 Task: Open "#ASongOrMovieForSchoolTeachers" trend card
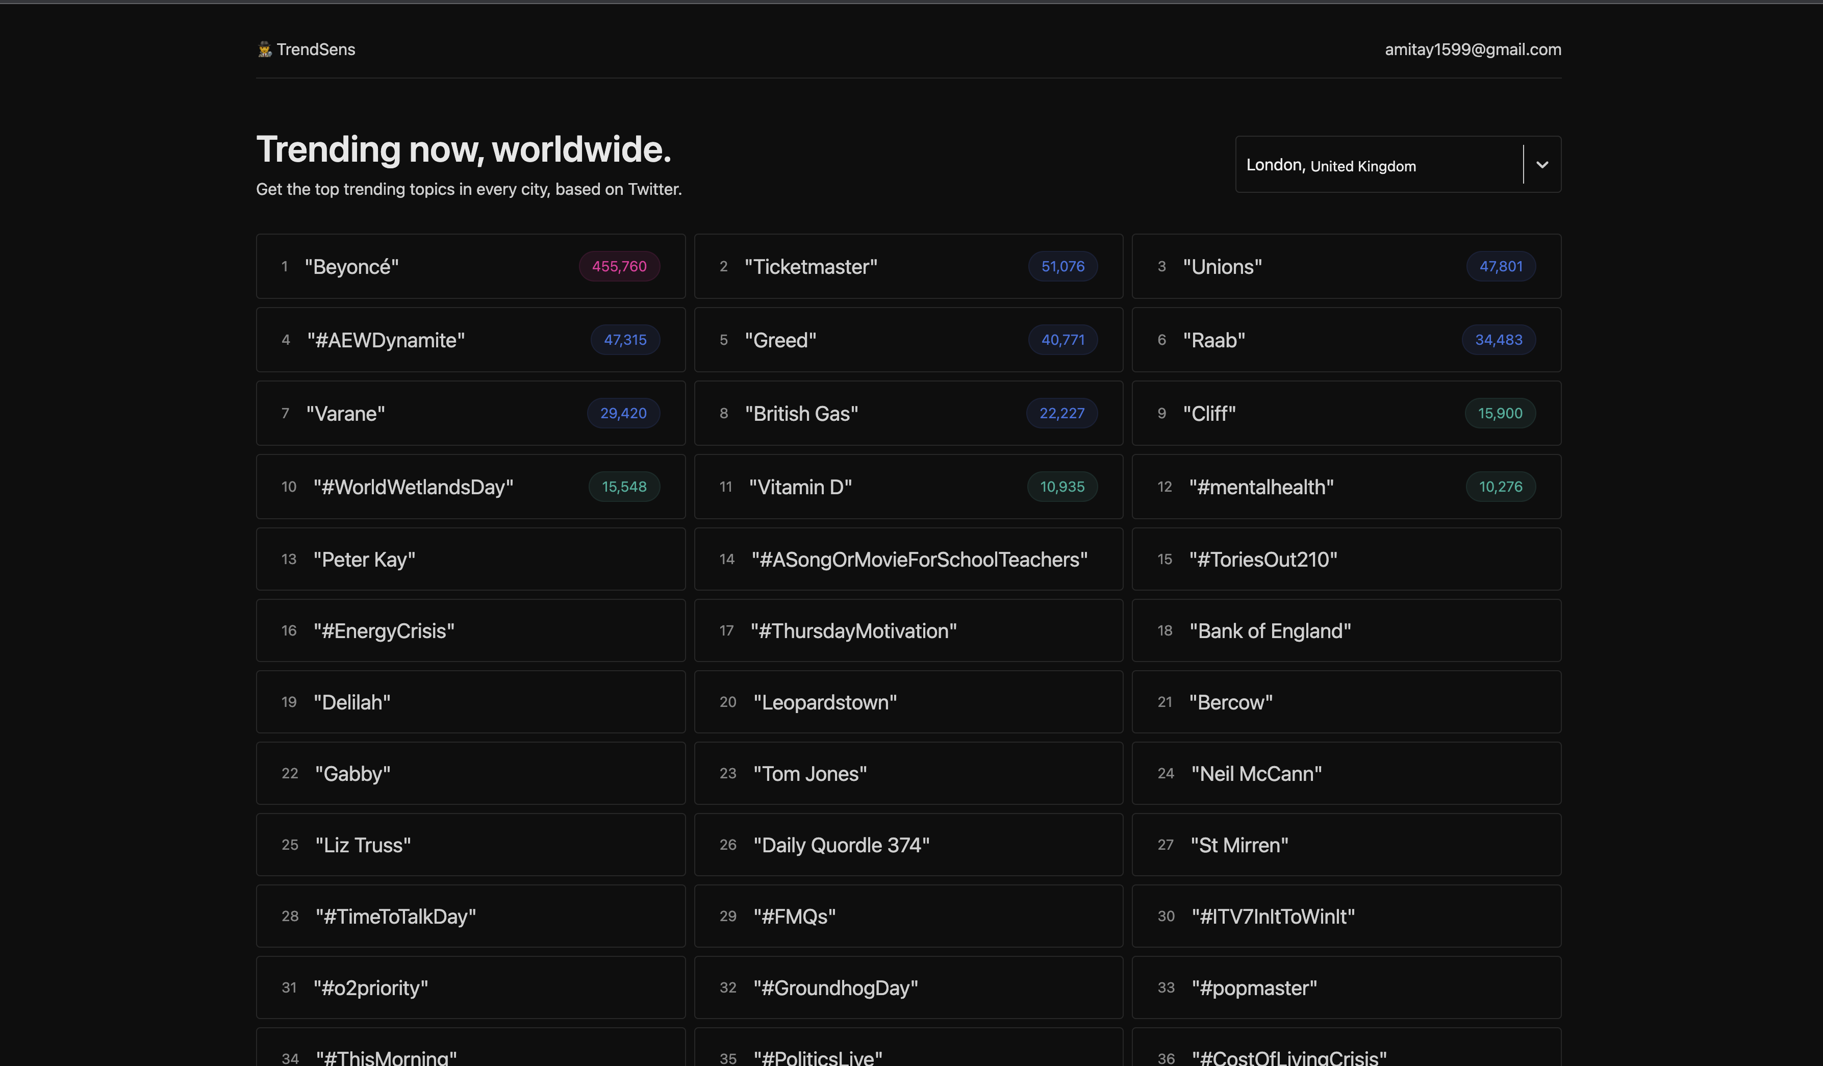pyautogui.click(x=908, y=559)
